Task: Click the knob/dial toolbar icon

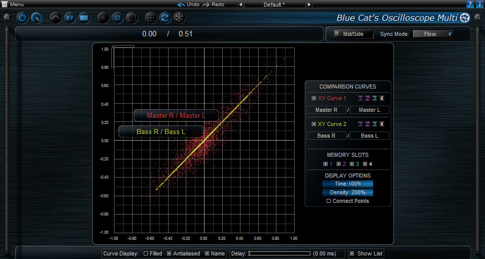Action: [36, 18]
